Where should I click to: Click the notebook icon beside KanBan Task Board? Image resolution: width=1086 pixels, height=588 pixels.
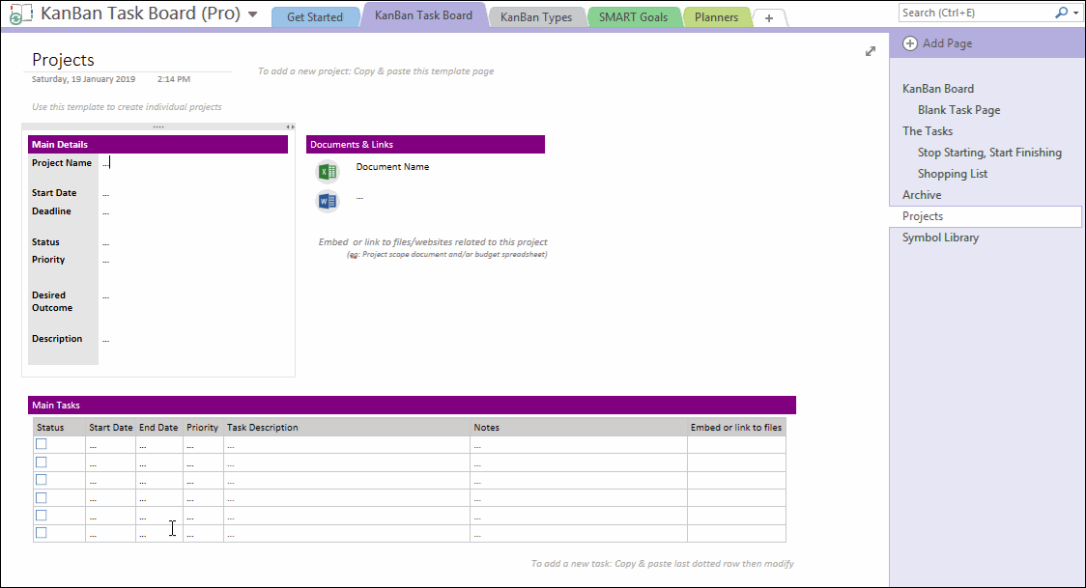[x=20, y=14]
